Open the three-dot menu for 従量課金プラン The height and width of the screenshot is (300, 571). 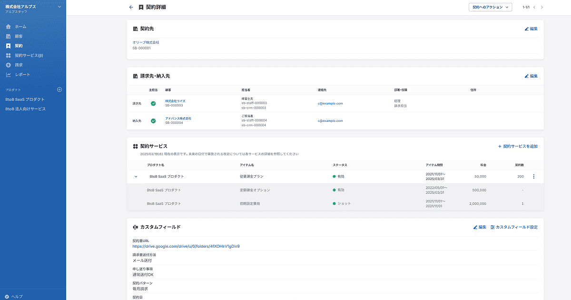pyautogui.click(x=533, y=177)
